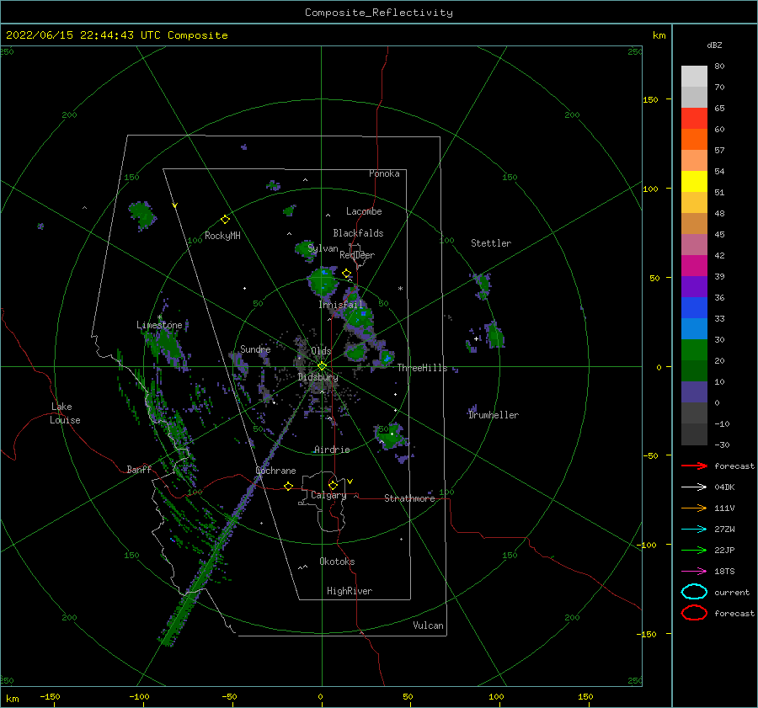The height and width of the screenshot is (708, 758).
Task: Click the ThreeHills label
Action: point(423,368)
